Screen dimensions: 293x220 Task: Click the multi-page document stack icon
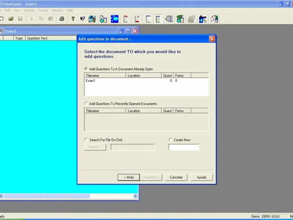(x=169, y=19)
